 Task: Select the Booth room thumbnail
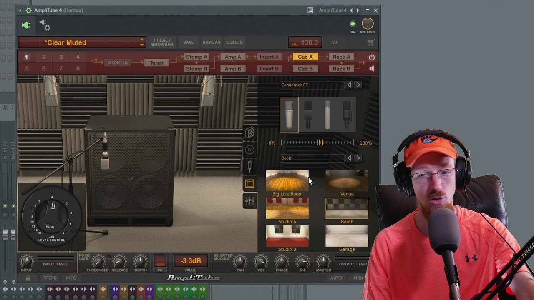(x=347, y=208)
